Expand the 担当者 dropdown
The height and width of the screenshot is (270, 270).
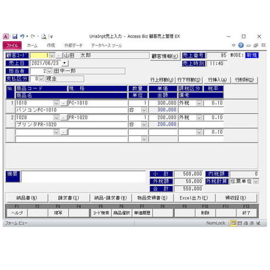click(x=49, y=71)
